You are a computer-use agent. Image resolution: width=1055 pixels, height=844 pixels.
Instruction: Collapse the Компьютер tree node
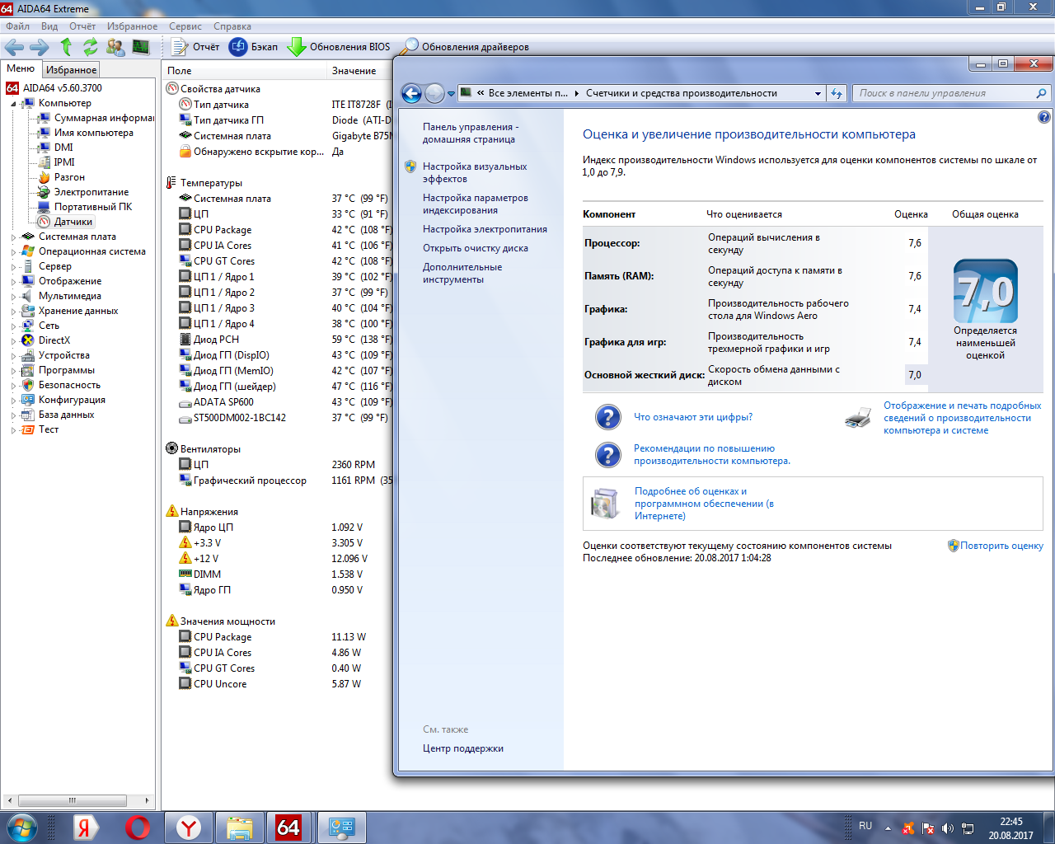pyautogui.click(x=13, y=104)
